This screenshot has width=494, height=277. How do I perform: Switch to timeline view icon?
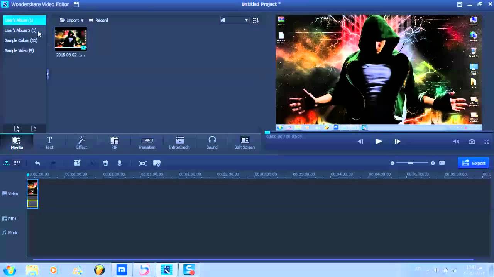click(7, 163)
